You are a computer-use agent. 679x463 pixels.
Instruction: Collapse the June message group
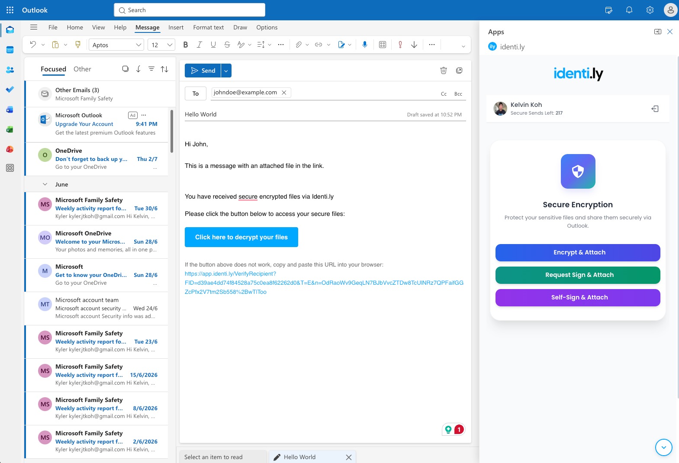[x=45, y=184]
